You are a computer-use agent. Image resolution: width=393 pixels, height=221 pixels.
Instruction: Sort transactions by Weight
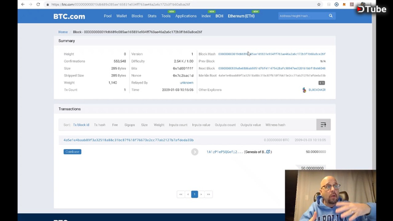point(159,125)
